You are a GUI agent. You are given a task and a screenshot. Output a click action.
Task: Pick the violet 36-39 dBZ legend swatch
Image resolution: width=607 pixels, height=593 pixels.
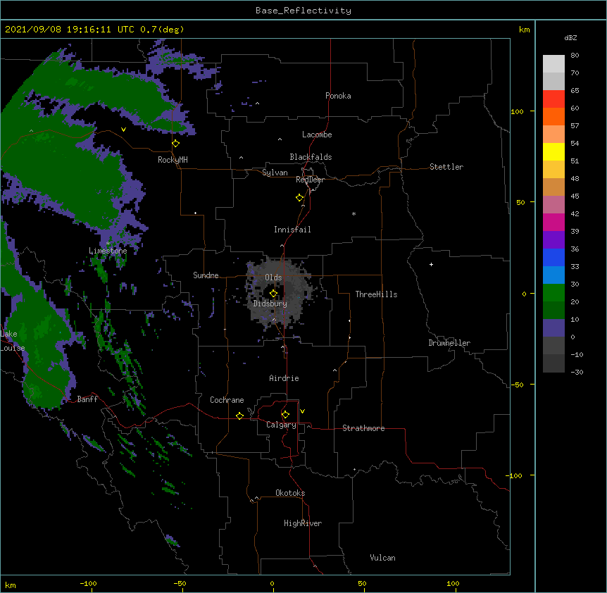[553, 240]
